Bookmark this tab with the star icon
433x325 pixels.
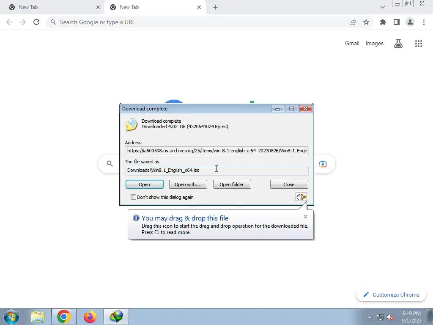[366, 22]
